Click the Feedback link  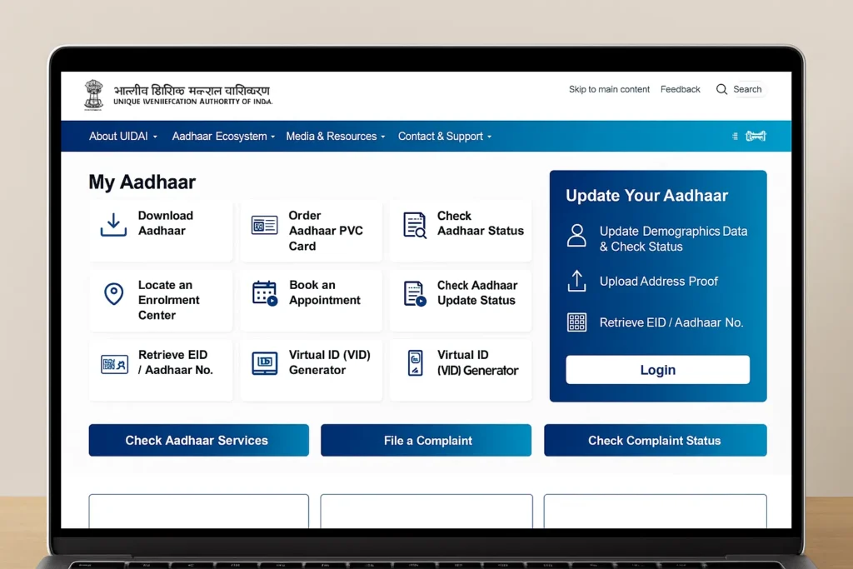coord(680,89)
